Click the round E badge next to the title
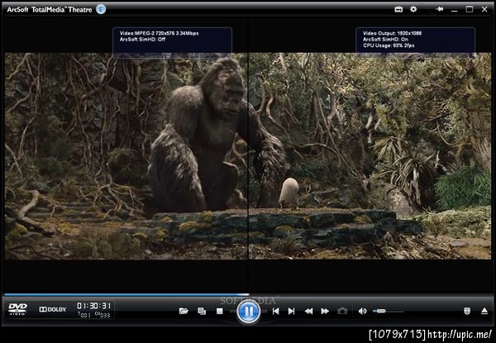The image size is (496, 343). (x=101, y=9)
